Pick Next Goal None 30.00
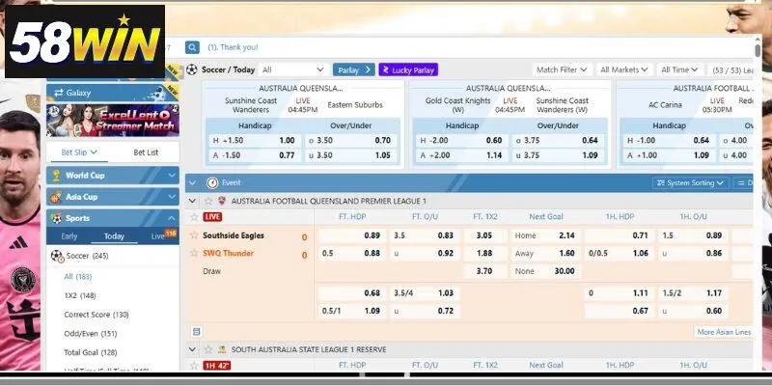The width and height of the screenshot is (772, 386). (545, 271)
